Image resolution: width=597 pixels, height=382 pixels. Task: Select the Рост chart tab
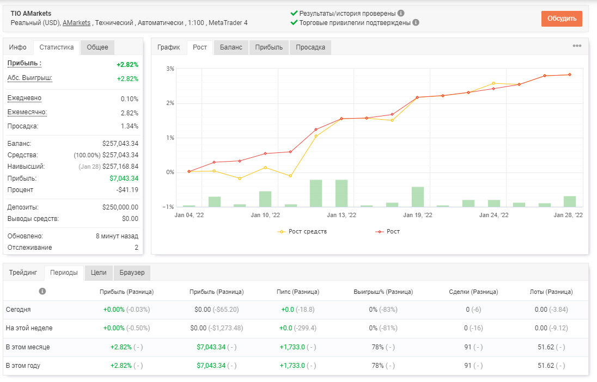pos(199,47)
